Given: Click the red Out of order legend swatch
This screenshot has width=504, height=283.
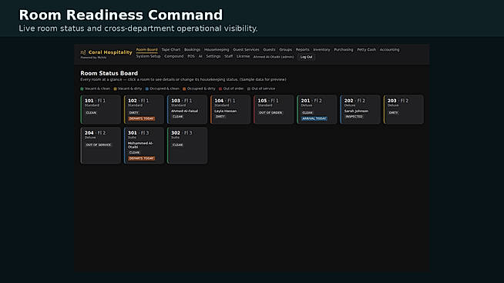Looking at the screenshot, I should (x=220, y=89).
